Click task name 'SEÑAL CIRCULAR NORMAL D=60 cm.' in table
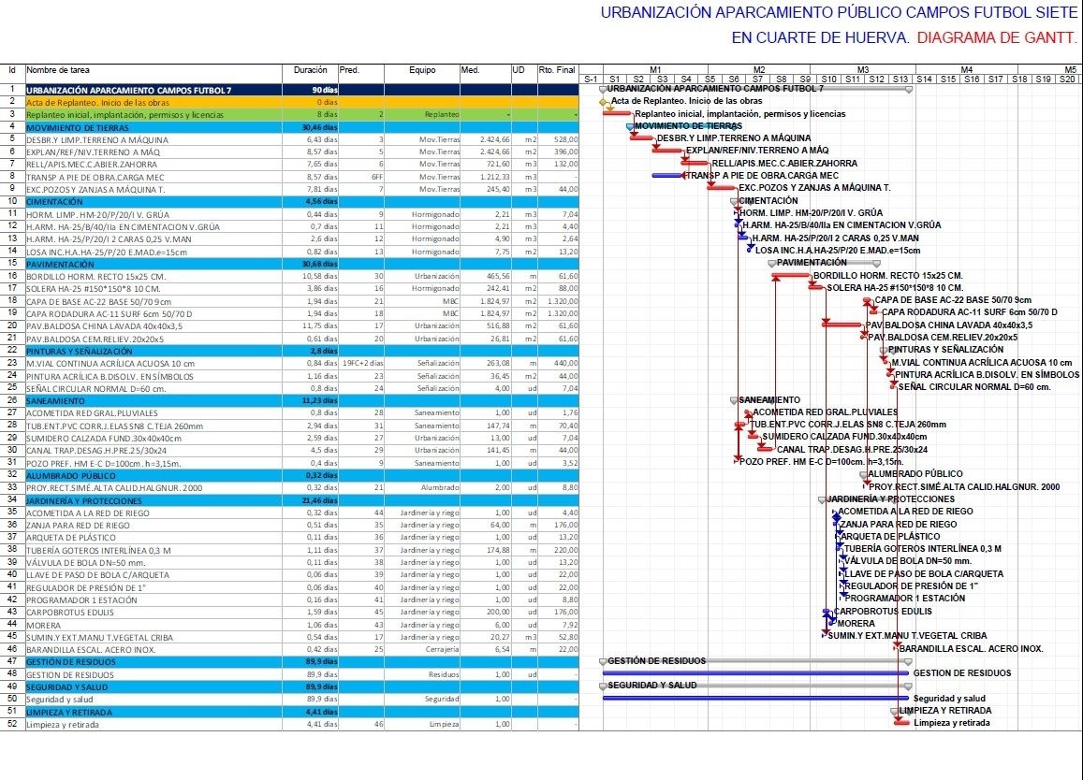 point(96,389)
